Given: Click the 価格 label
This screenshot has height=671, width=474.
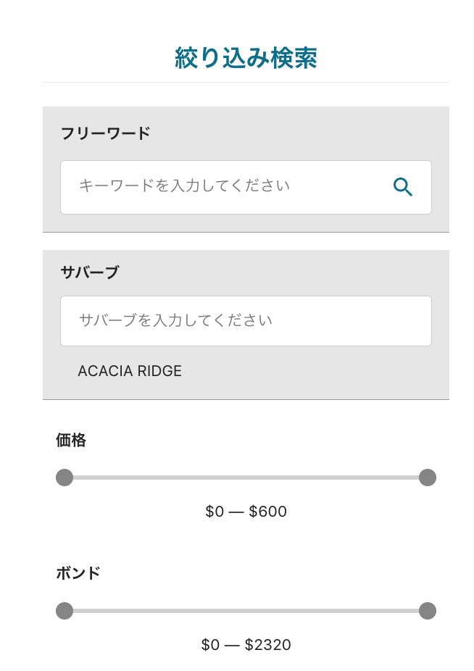Looking at the screenshot, I should (71, 440).
